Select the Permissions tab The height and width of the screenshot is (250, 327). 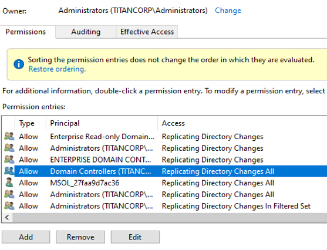(x=26, y=32)
